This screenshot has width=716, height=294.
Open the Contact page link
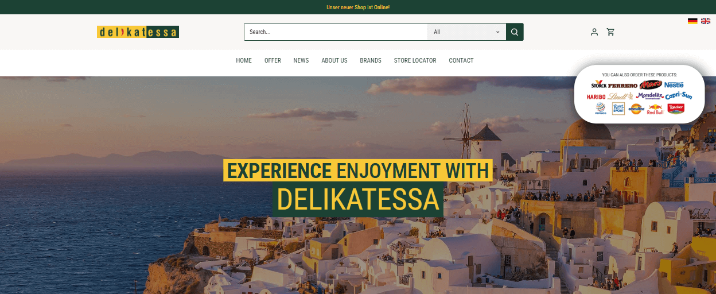(461, 60)
